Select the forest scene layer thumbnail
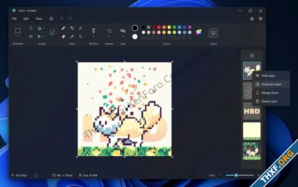Viewport: 298px width, 187px height. (252, 151)
